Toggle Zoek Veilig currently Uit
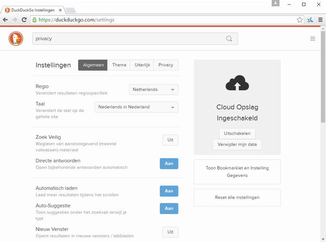Viewport: 326px width, 242px height. coord(170,140)
